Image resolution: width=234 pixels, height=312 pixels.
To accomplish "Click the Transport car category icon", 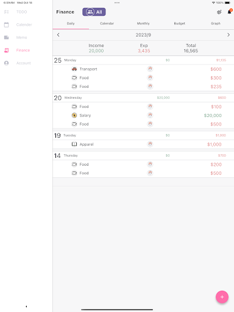I will pyautogui.click(x=74, y=69).
